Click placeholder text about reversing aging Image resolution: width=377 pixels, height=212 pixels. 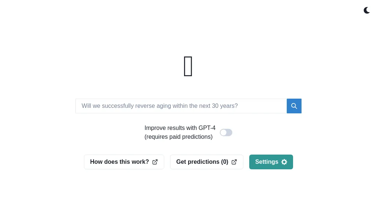point(159,106)
